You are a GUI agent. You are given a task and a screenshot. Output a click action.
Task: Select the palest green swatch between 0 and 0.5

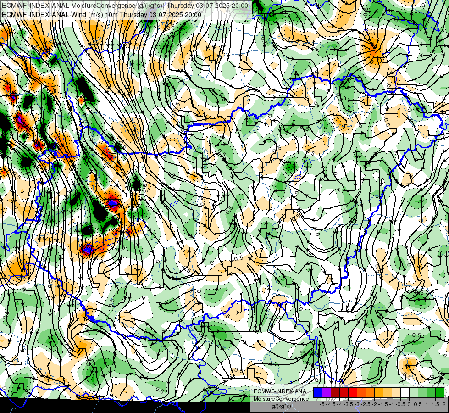tap(414, 393)
